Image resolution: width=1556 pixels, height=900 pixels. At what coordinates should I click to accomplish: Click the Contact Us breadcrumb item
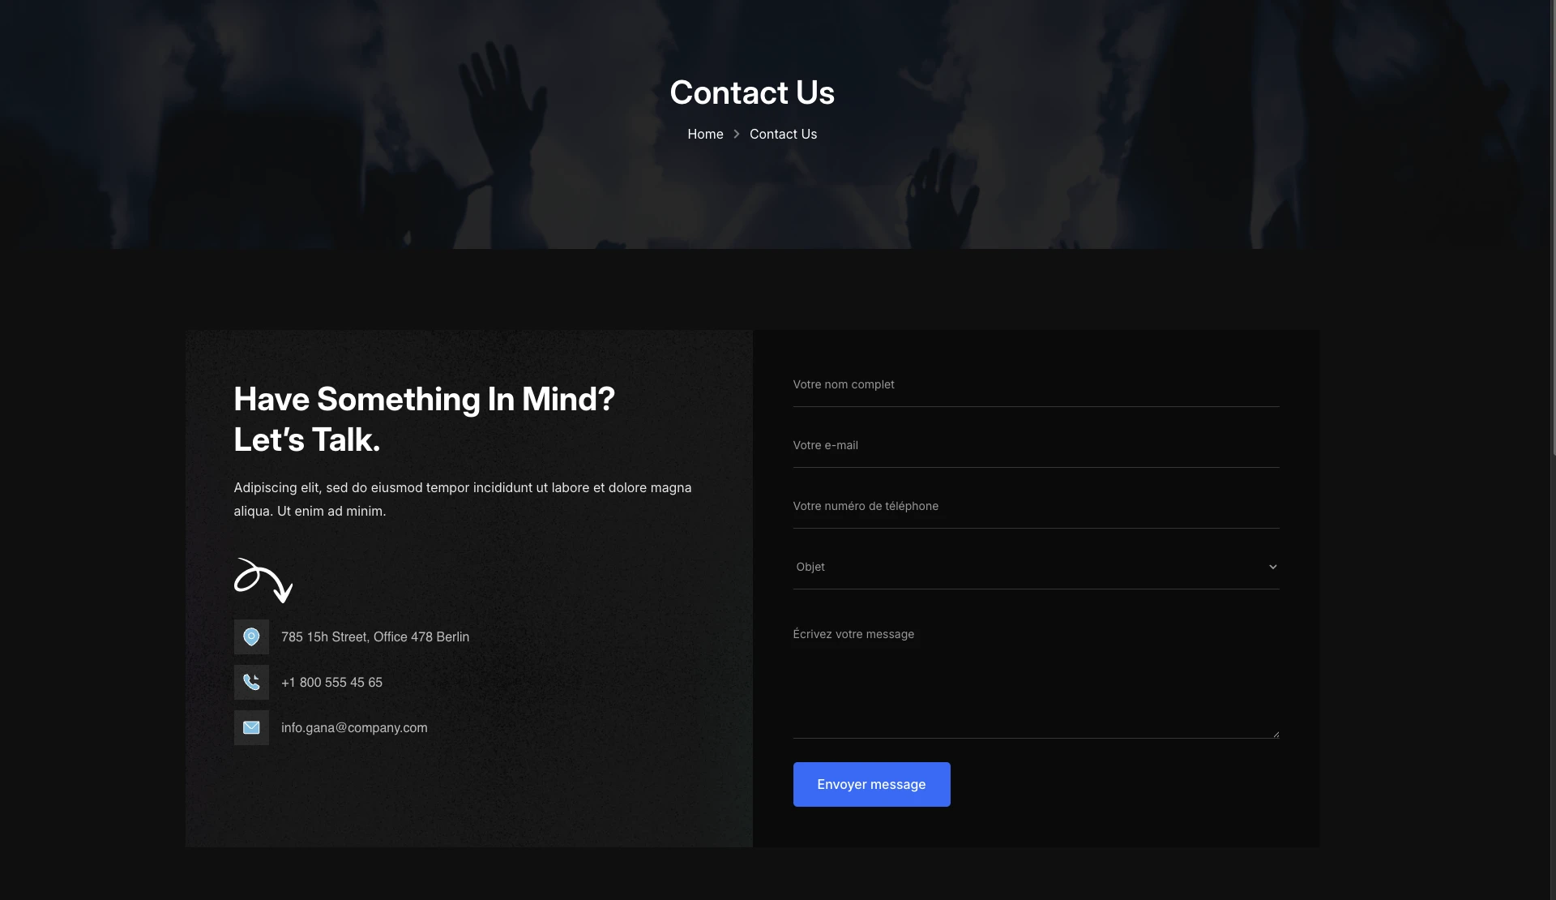[x=783, y=135]
